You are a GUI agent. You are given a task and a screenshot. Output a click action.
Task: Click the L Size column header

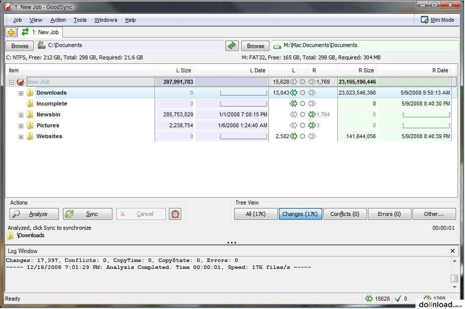point(174,70)
